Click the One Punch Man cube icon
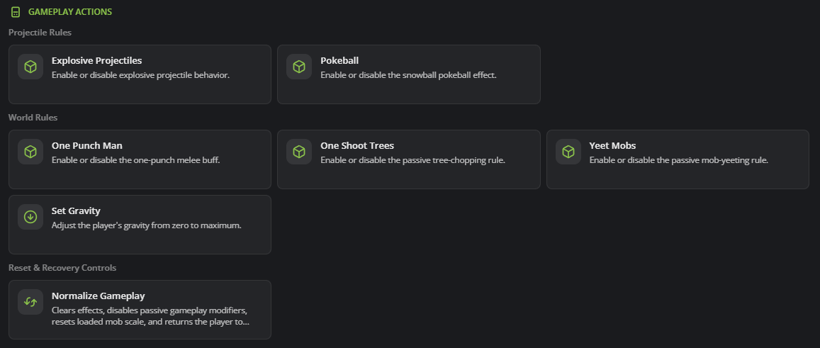Screen dimensions: 820x348 (30, 152)
